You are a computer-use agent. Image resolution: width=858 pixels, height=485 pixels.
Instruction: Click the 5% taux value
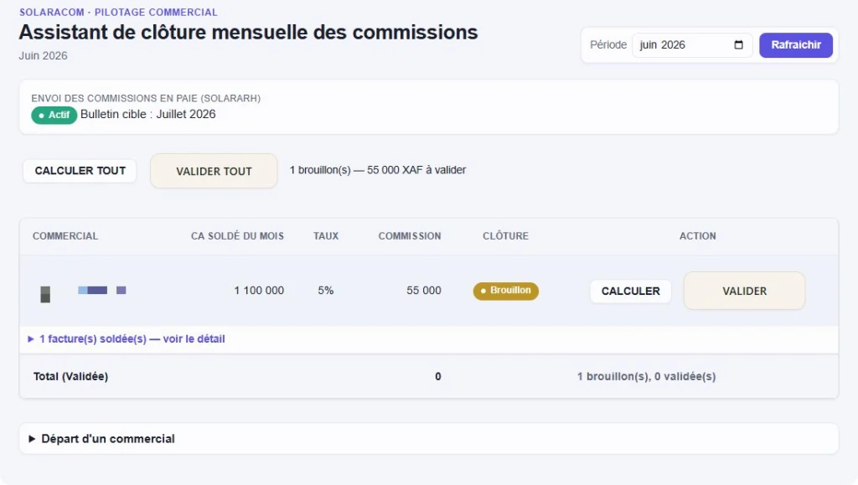pyautogui.click(x=326, y=291)
